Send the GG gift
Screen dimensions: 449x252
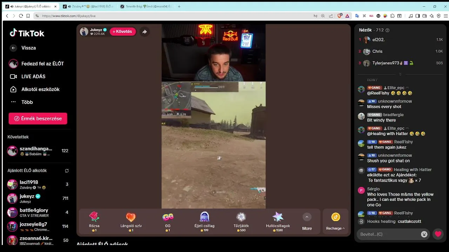[x=168, y=222]
